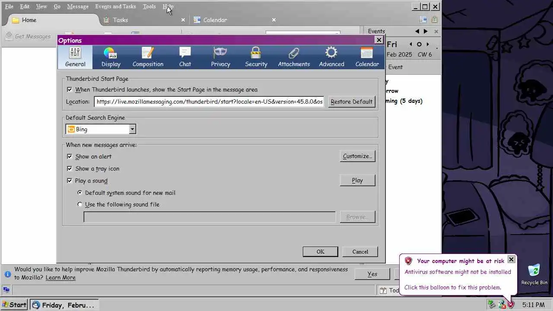Screen dimensions: 553x311
Task: Click the Restore Default button
Action: click(x=352, y=102)
